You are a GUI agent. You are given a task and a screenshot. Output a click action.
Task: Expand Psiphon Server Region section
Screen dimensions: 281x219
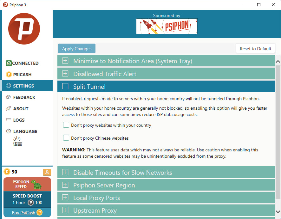166,185
